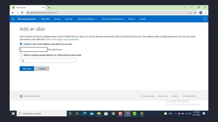Launch Microsoft Edge from the taskbar
The width and height of the screenshot is (218, 122).
(84, 114)
